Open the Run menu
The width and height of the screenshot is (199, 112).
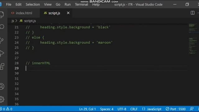coord(67,4)
